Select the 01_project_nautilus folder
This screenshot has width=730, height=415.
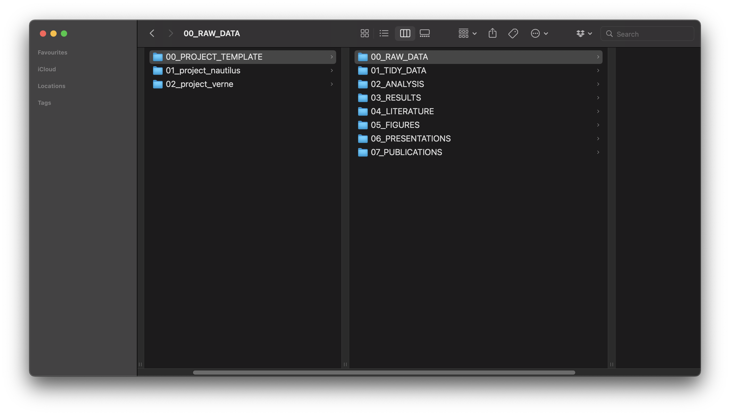point(243,70)
